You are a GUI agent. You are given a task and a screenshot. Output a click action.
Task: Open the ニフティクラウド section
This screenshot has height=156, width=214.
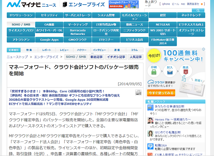click(134, 30)
